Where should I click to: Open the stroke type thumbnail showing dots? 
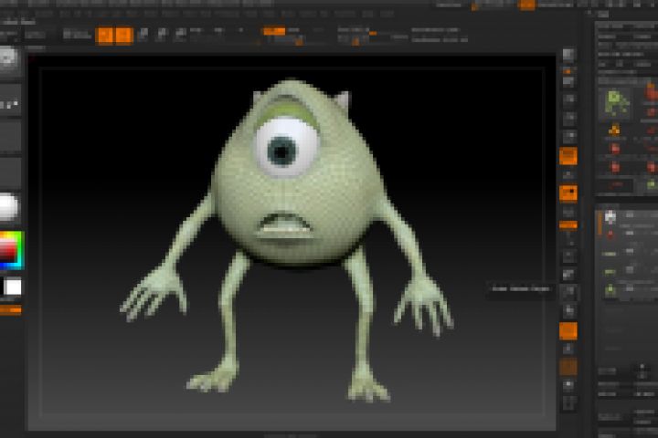click(10, 100)
